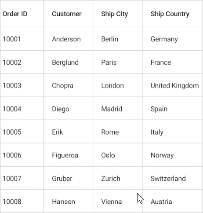Select the Madrid ship city cell
Viewport: 203px width, 213px height.
pyautogui.click(x=118, y=108)
